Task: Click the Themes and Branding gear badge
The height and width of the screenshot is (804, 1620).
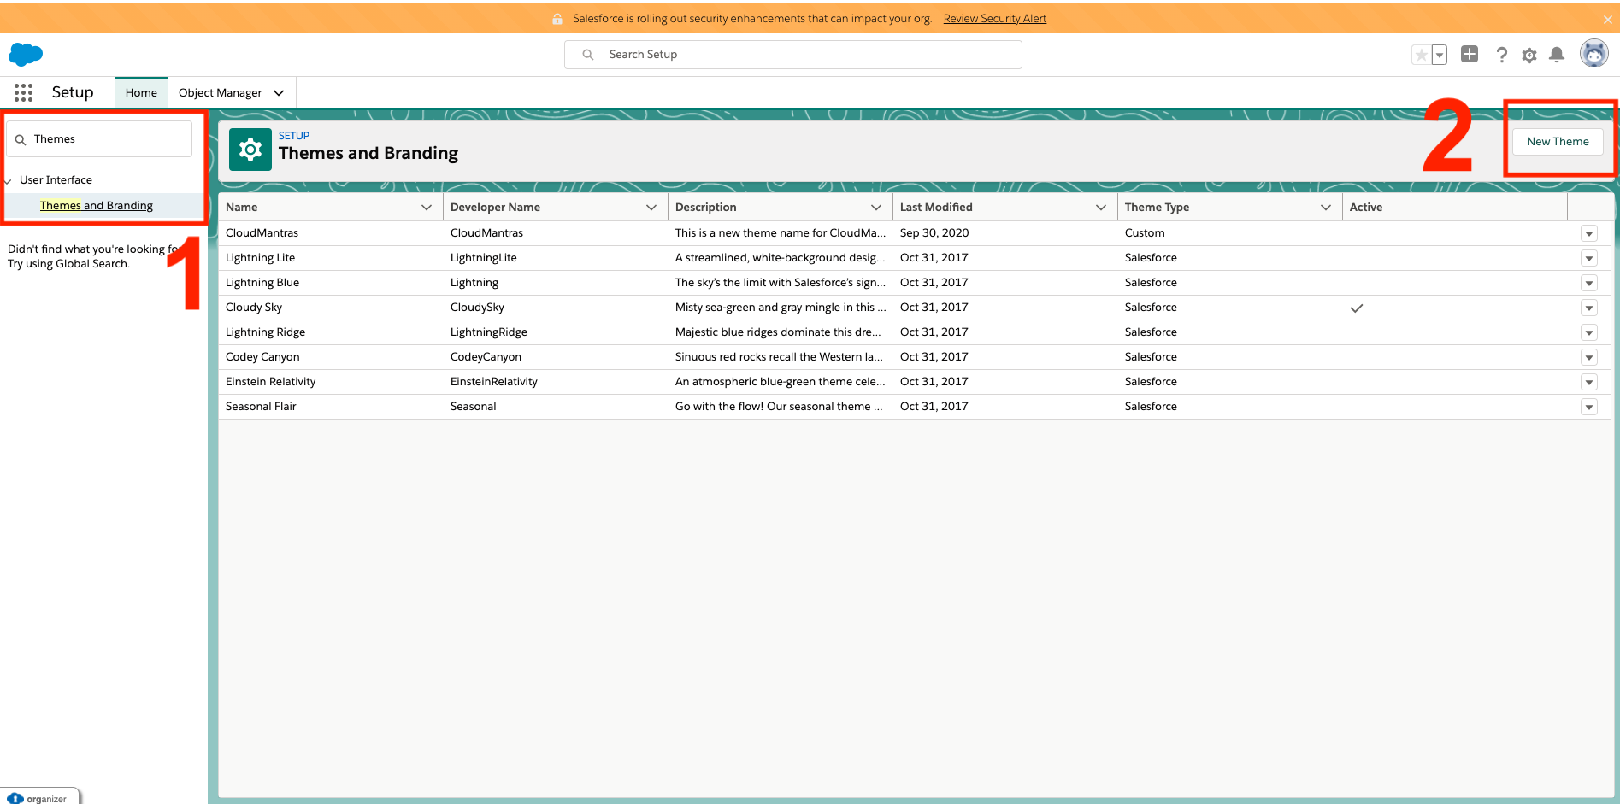Action: pos(250,149)
